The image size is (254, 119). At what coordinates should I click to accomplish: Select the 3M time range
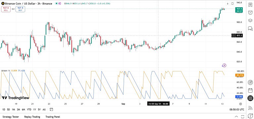(x=19, y=110)
